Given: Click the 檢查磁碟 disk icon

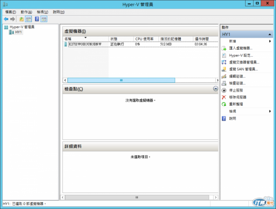Looking at the screenshot, I should [224, 83].
